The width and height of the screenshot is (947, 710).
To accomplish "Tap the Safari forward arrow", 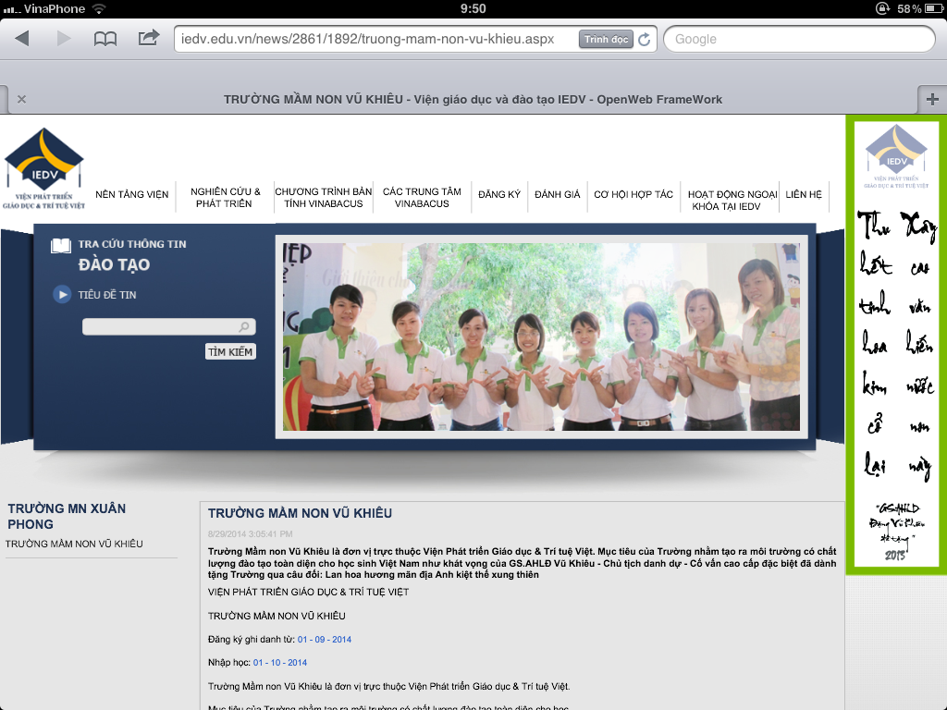I will coord(64,39).
